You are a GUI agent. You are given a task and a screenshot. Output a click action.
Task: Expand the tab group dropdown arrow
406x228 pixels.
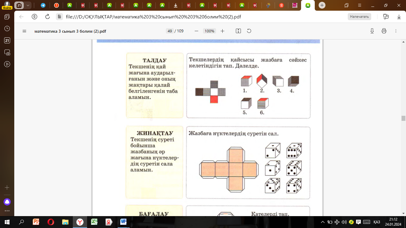coord(28,5)
